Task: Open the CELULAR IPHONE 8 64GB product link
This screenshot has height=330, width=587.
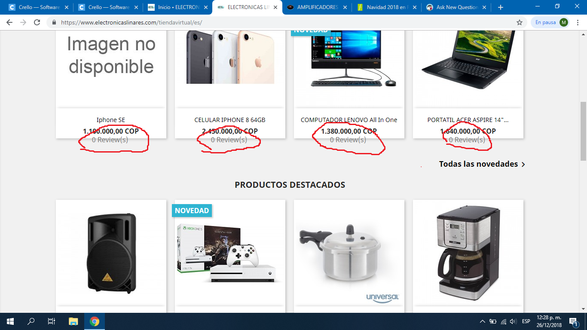Action: point(230,120)
